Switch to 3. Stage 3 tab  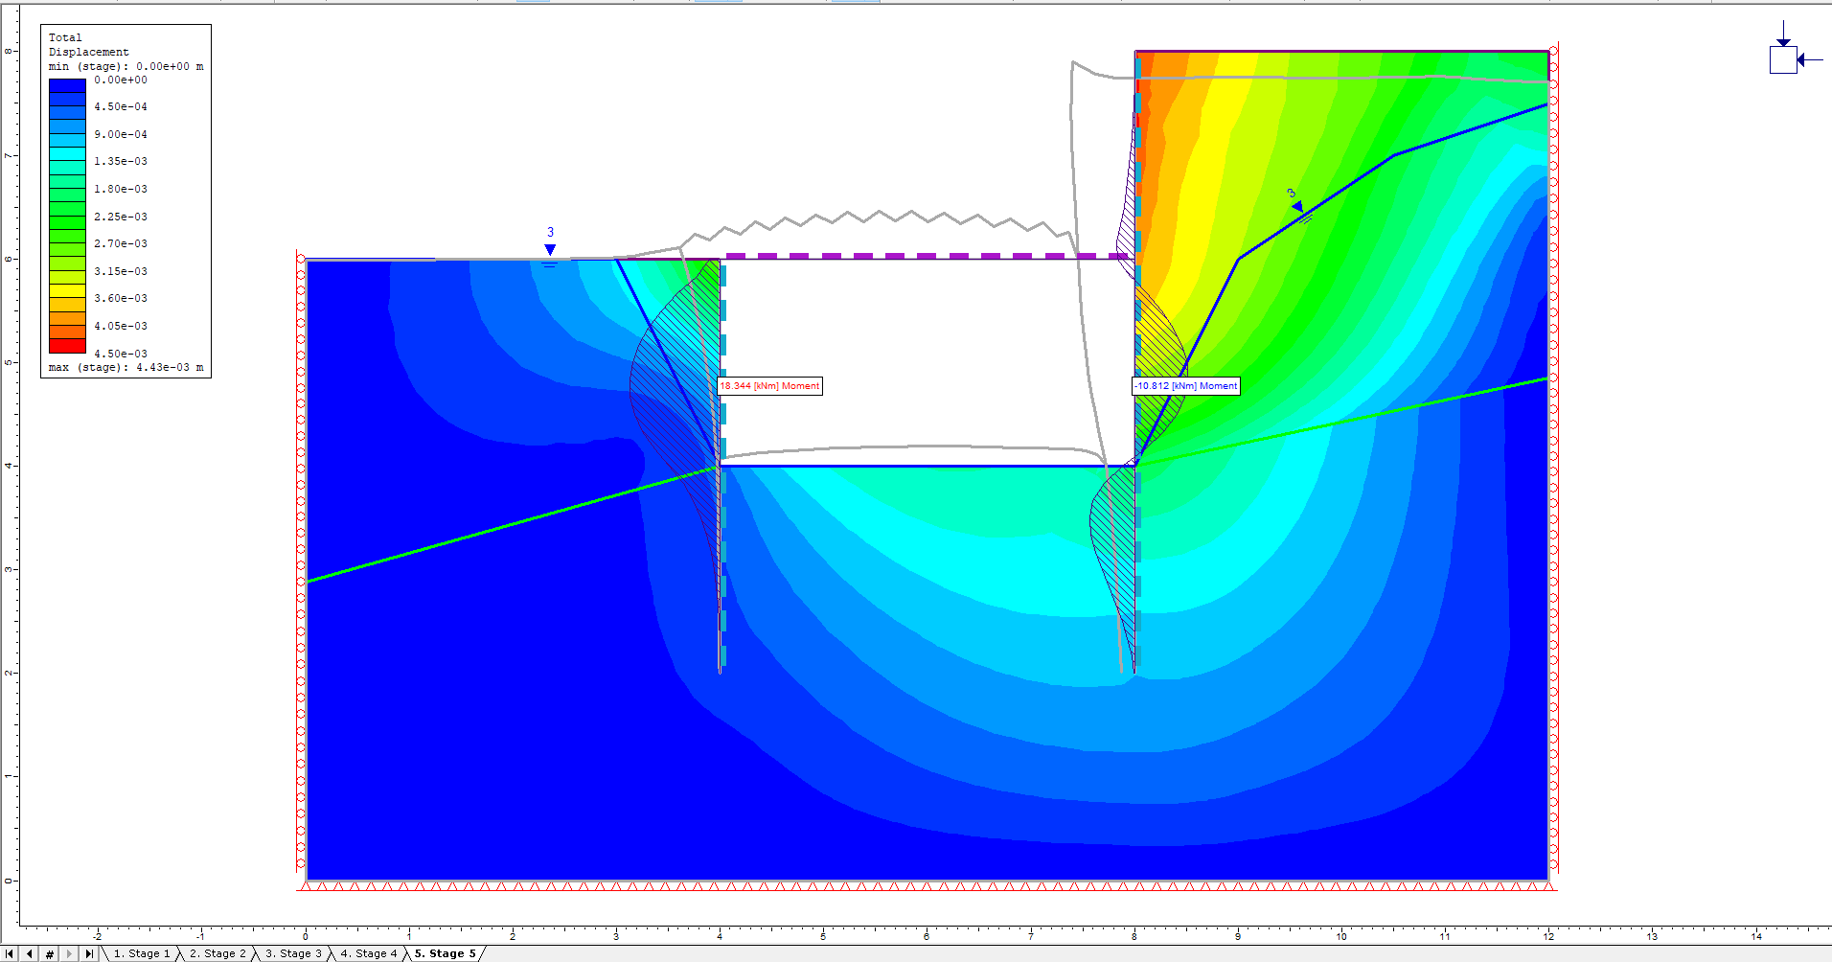click(x=293, y=953)
